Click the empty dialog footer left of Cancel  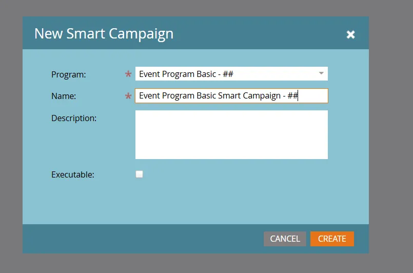142,239
